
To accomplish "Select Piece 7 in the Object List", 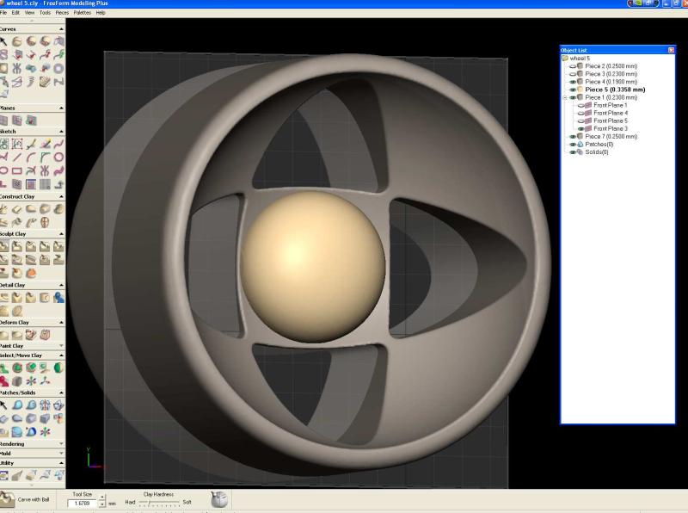I will [x=611, y=137].
